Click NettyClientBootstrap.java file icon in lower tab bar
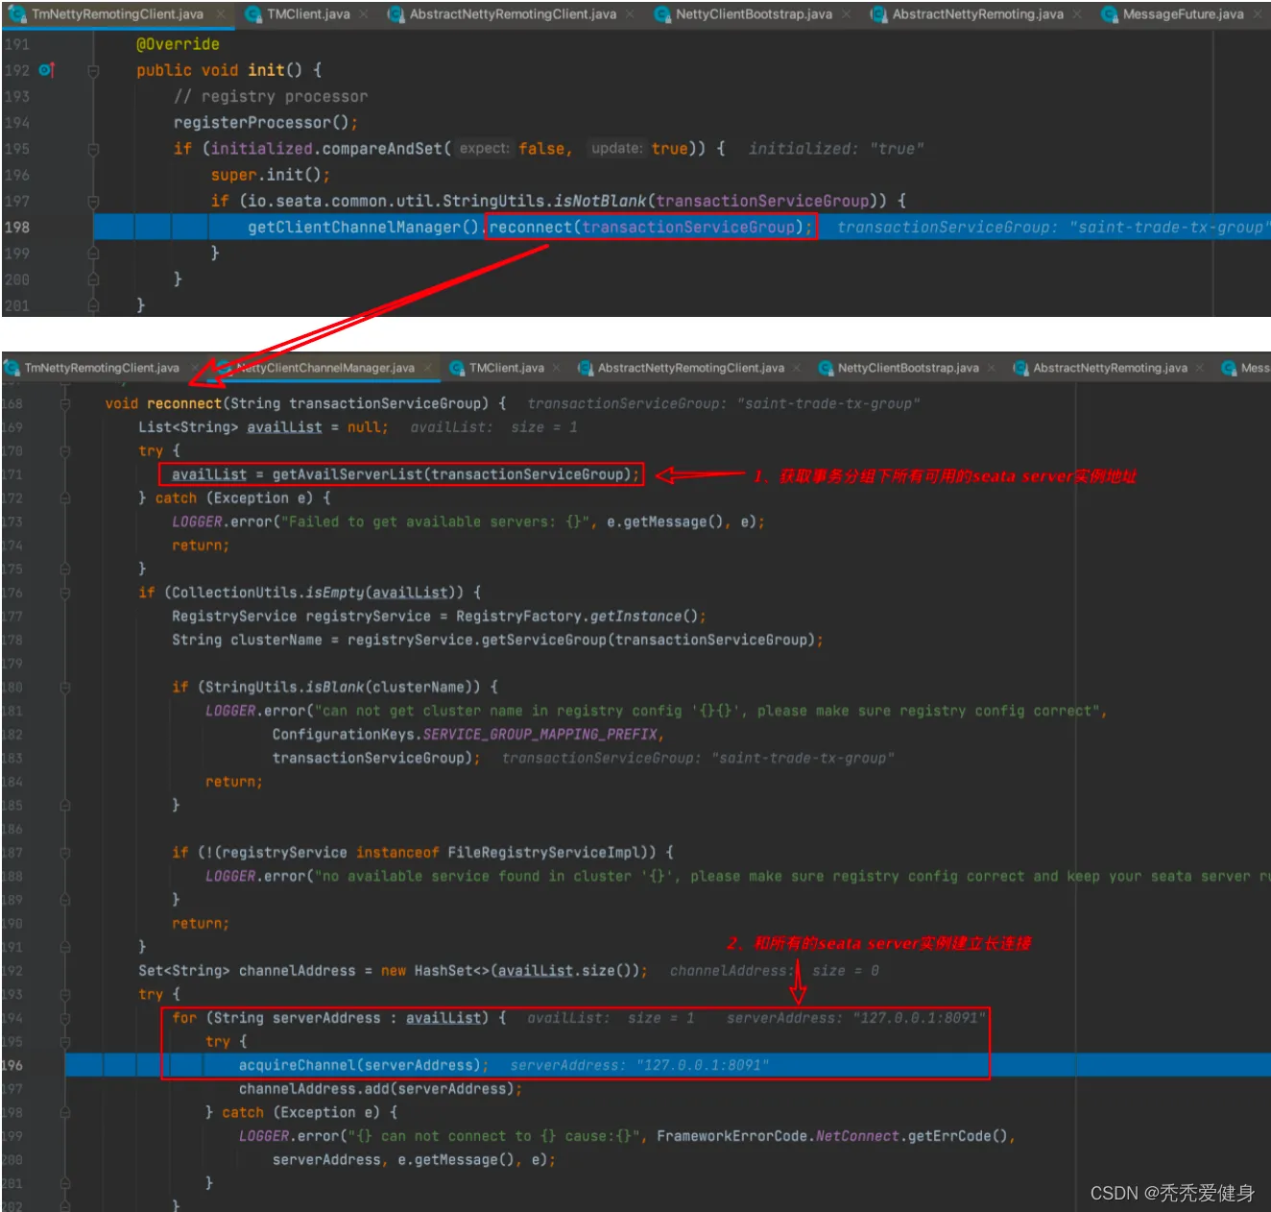 click(826, 368)
